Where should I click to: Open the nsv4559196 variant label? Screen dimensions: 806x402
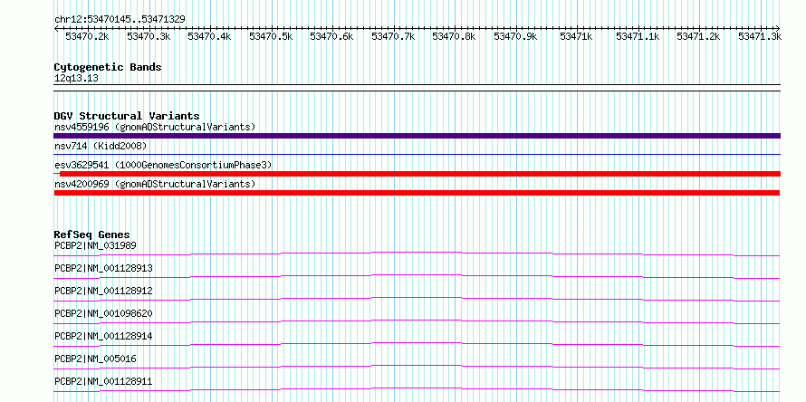tap(155, 127)
